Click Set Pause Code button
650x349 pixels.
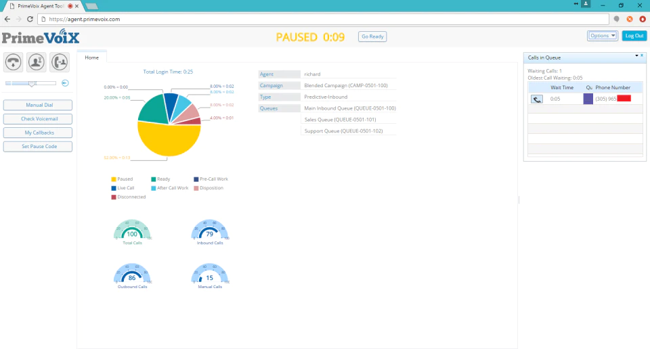click(38, 147)
